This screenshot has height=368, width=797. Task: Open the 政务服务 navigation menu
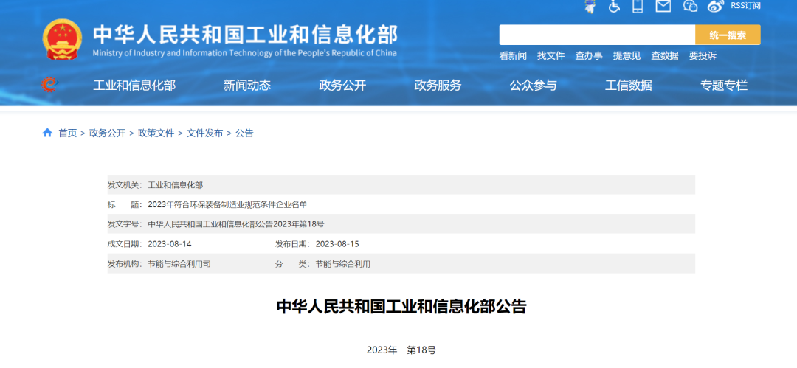tap(438, 86)
